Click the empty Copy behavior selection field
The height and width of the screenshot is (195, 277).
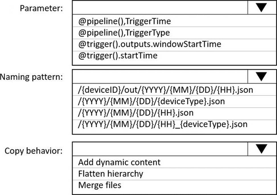coord(160,149)
